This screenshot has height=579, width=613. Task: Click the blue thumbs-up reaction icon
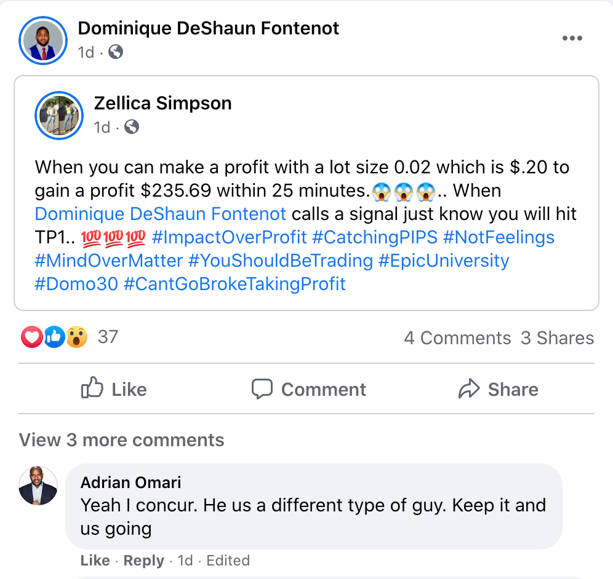54,337
